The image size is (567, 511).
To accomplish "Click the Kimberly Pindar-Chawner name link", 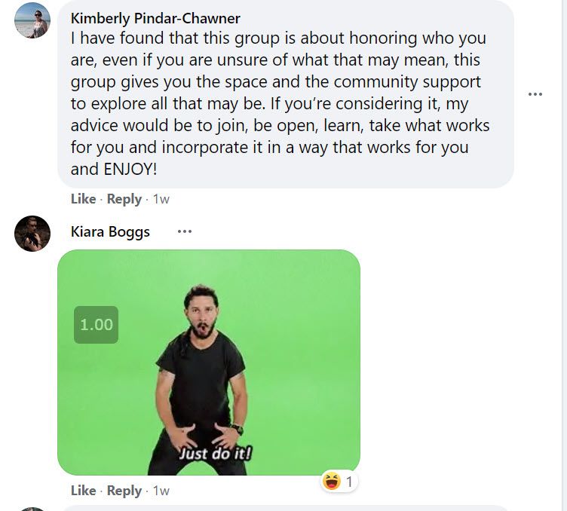I will pyautogui.click(x=155, y=18).
